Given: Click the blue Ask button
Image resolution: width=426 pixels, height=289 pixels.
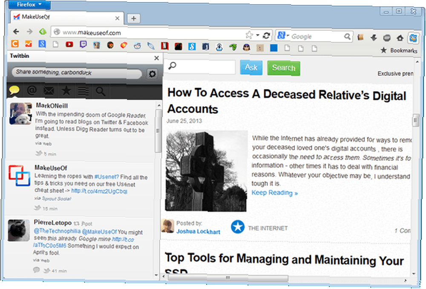Looking at the screenshot, I should [251, 67].
